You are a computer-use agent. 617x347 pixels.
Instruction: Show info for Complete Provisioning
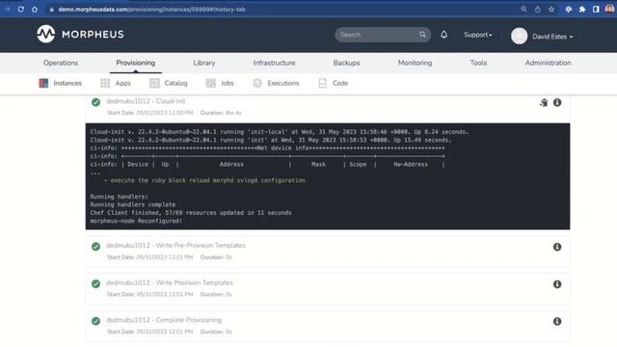click(557, 321)
